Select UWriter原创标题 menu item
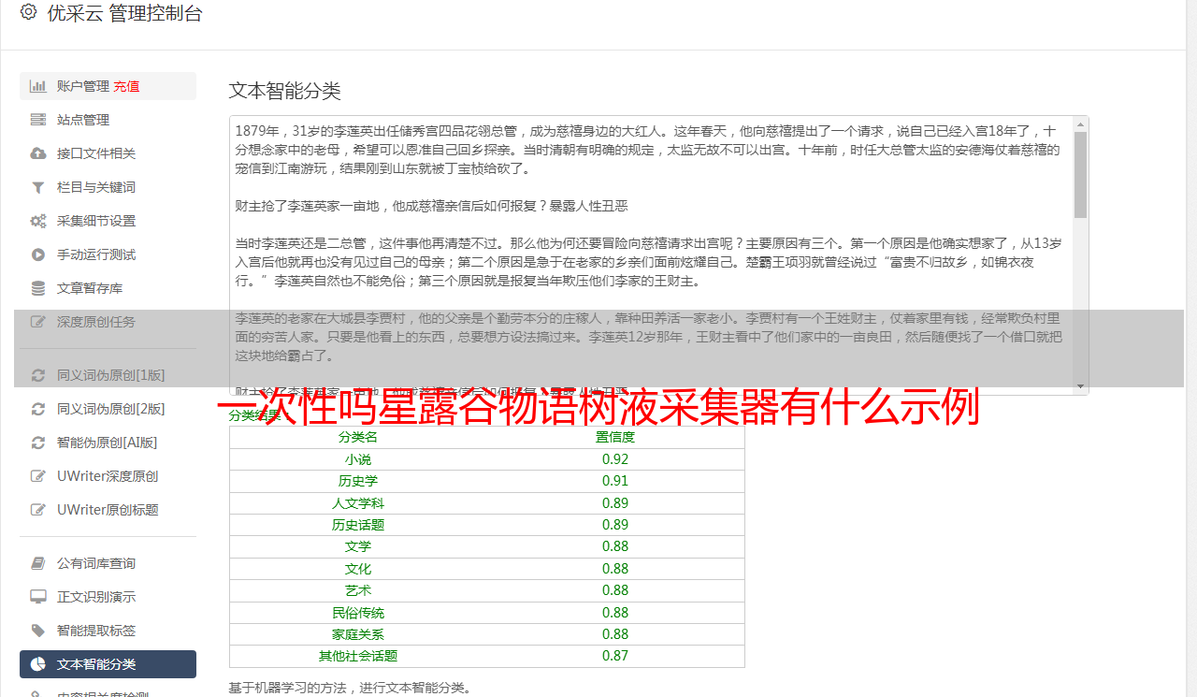1197x697 pixels. (108, 510)
